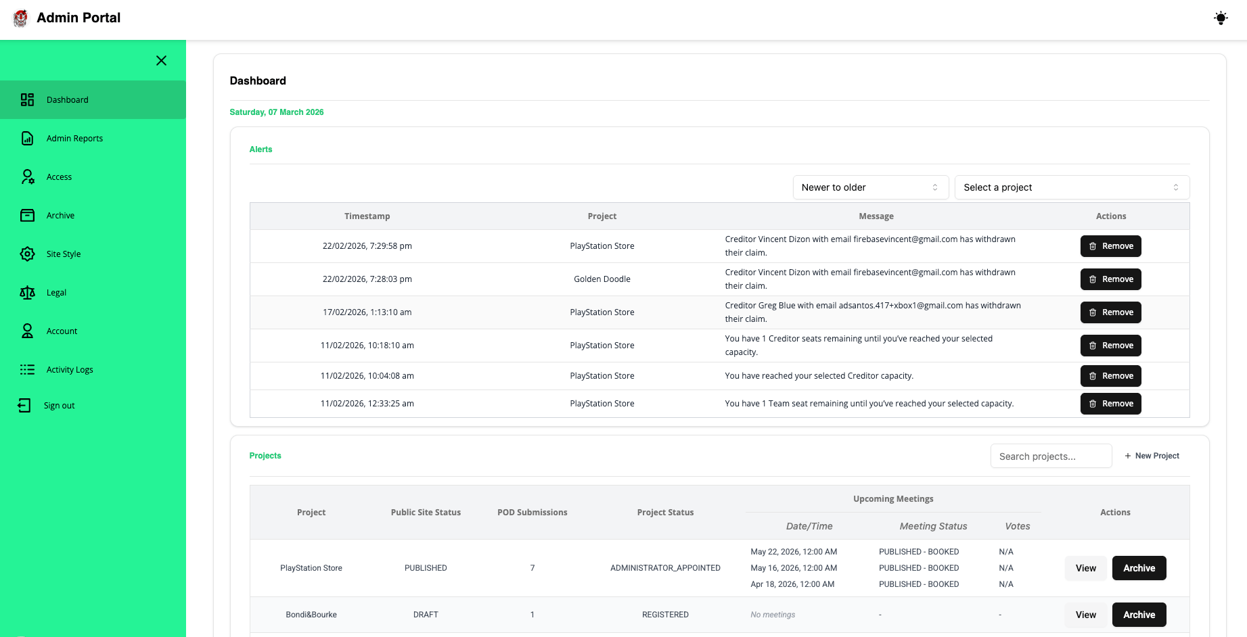Screen dimensions: 1247x637
Task: View the PlayStation Store project
Action: tap(1085, 568)
